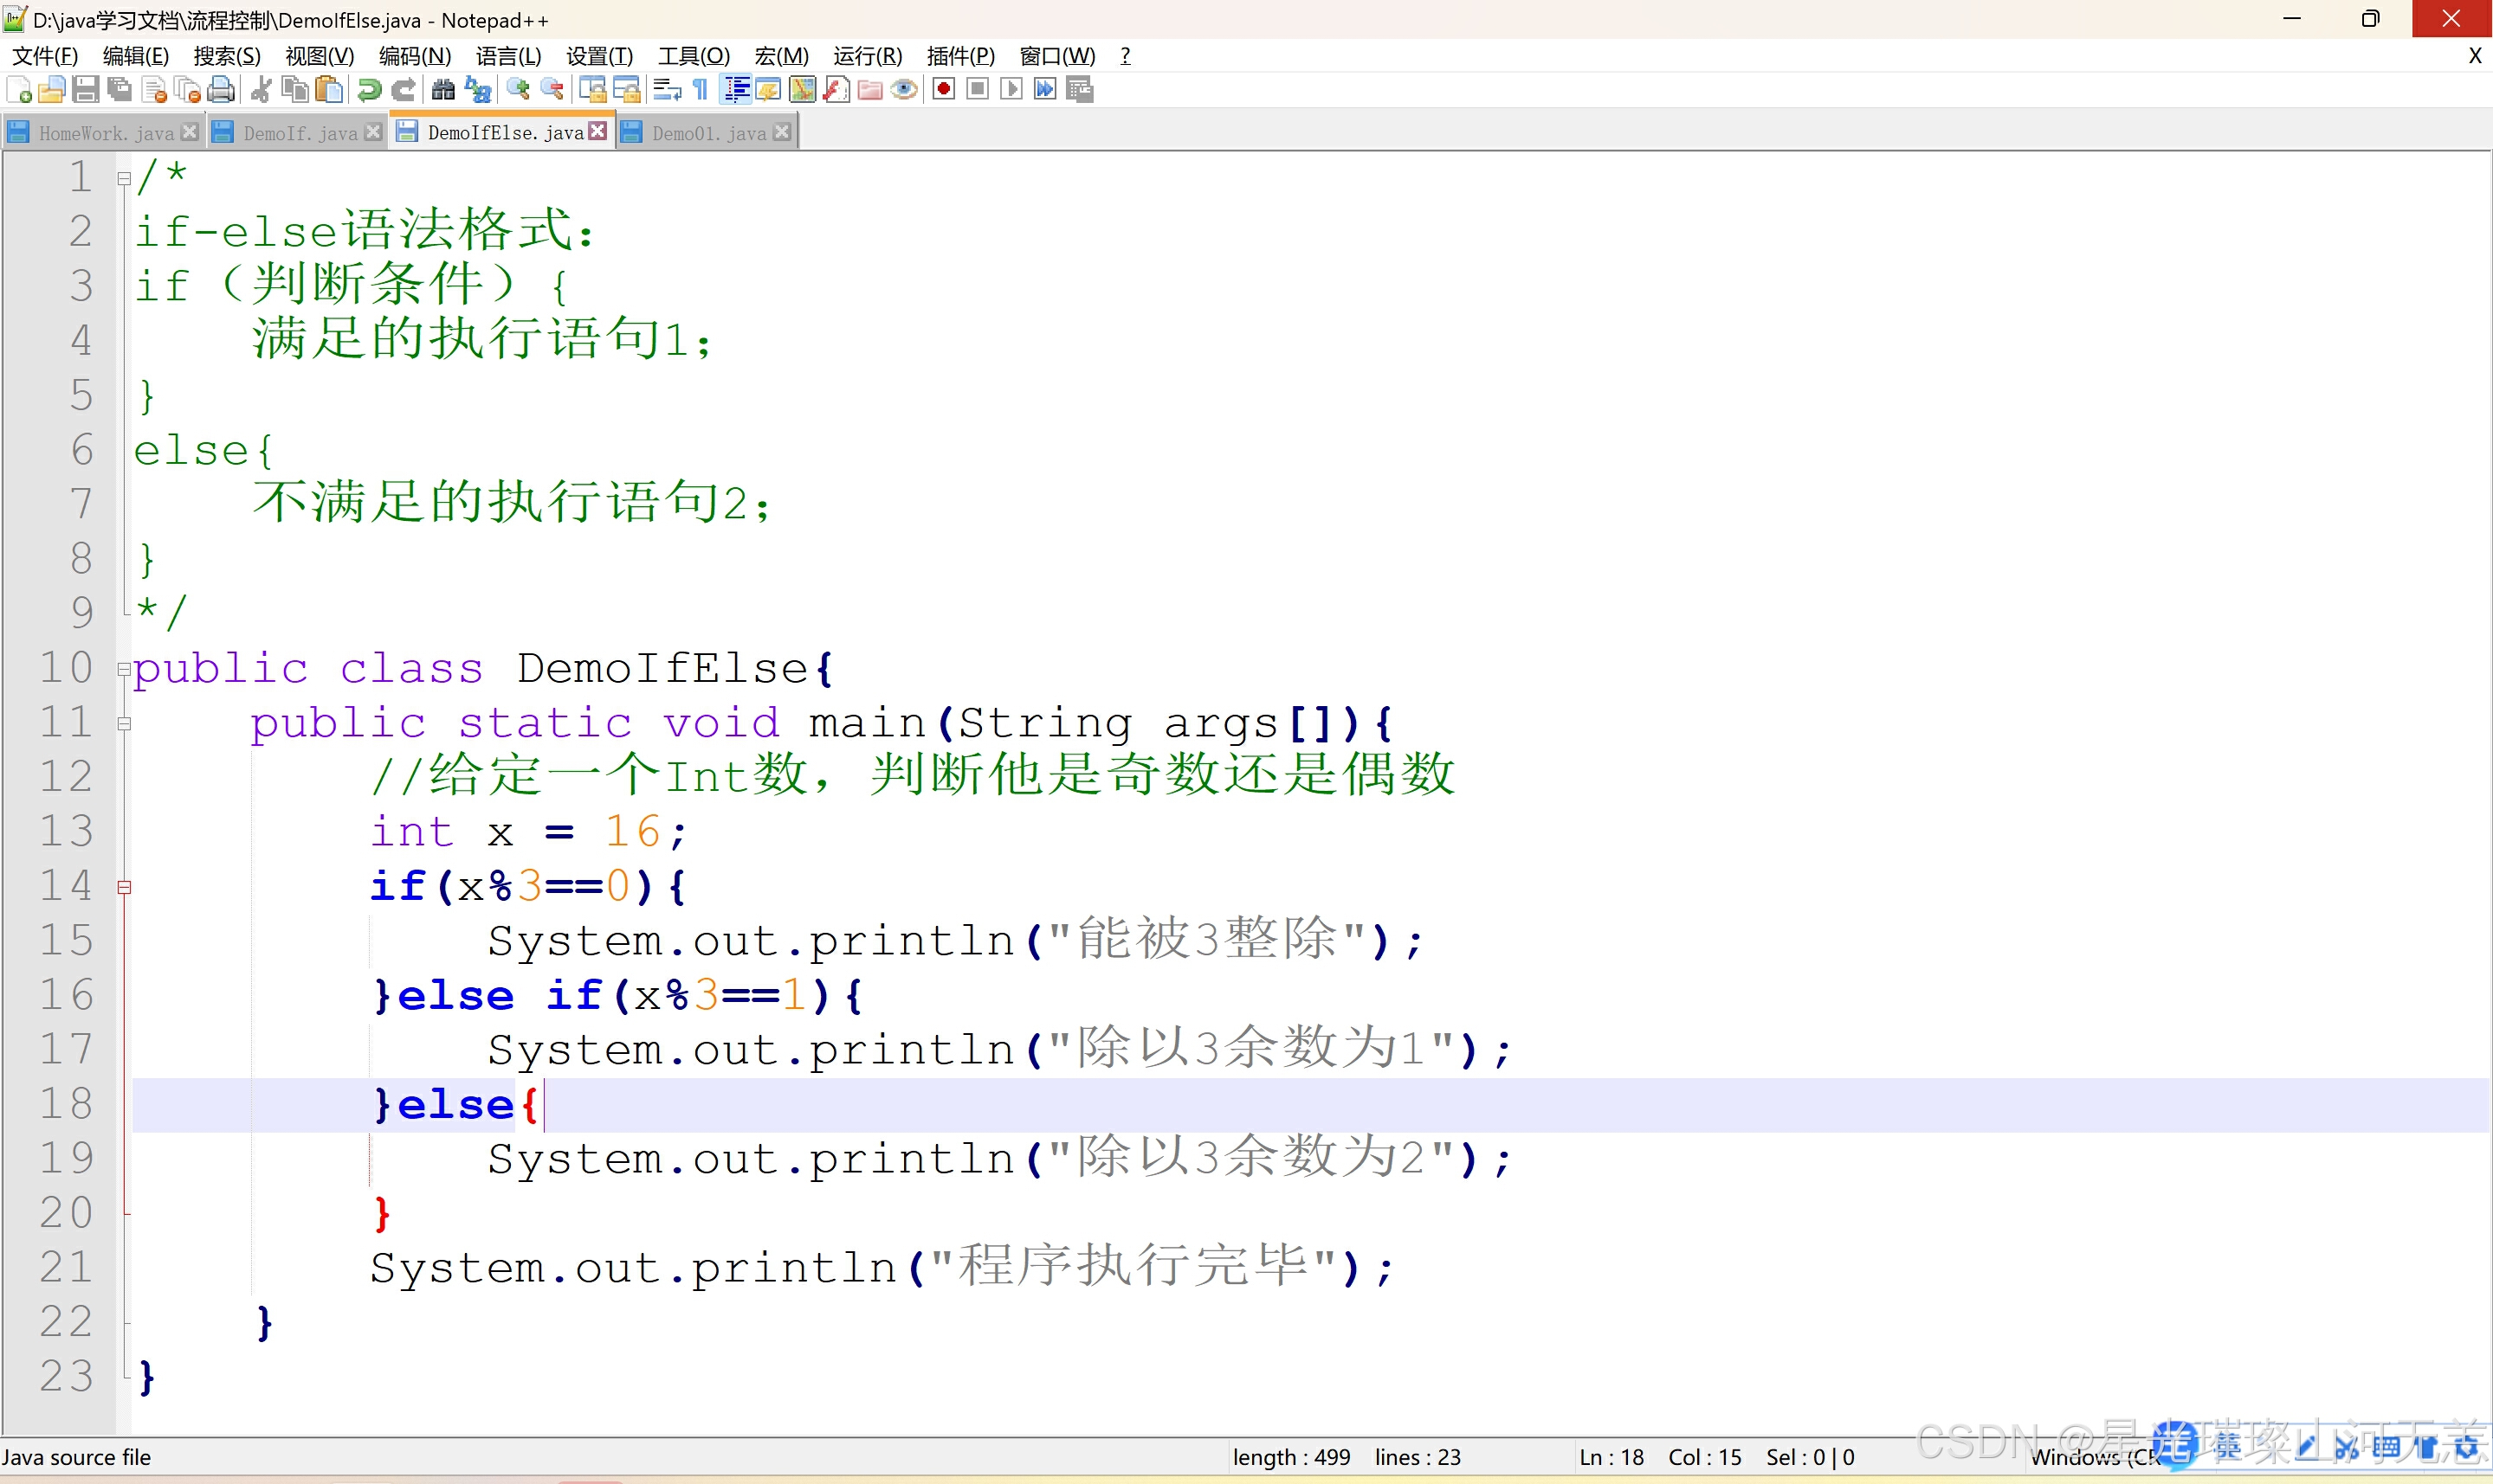2493x1484 pixels.
Task: Click the New file toolbar icon
Action: (19, 90)
